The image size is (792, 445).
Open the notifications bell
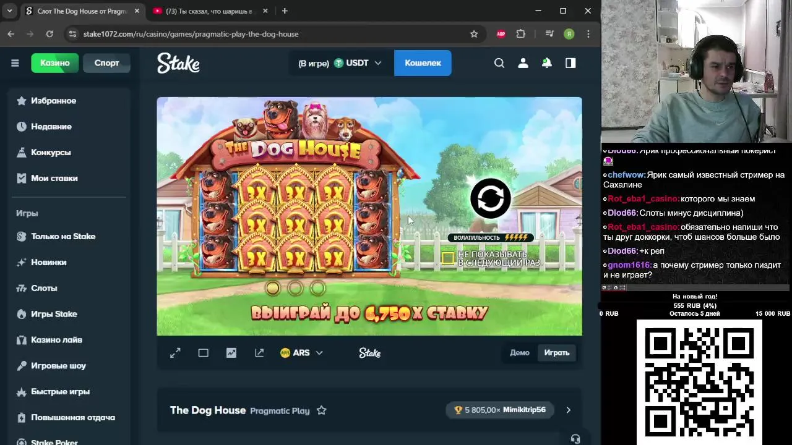pyautogui.click(x=547, y=63)
